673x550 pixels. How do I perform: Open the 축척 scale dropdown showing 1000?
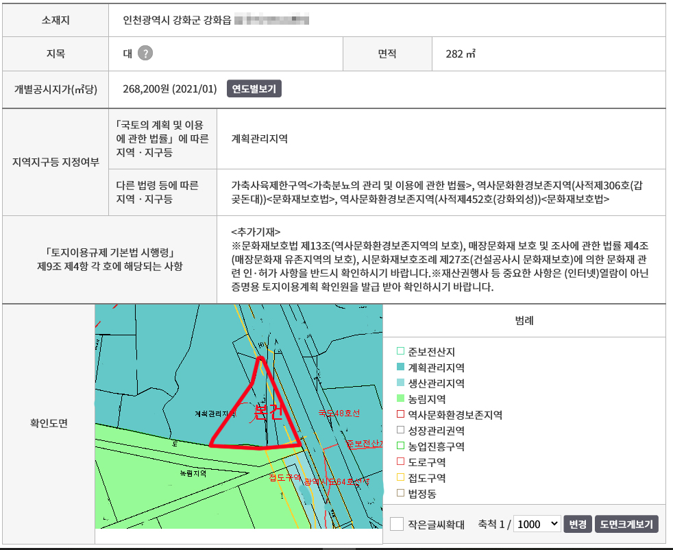coord(537,524)
